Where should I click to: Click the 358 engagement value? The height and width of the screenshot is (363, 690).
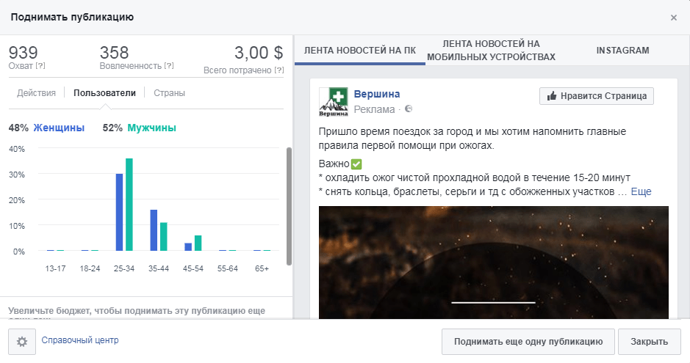(x=115, y=53)
